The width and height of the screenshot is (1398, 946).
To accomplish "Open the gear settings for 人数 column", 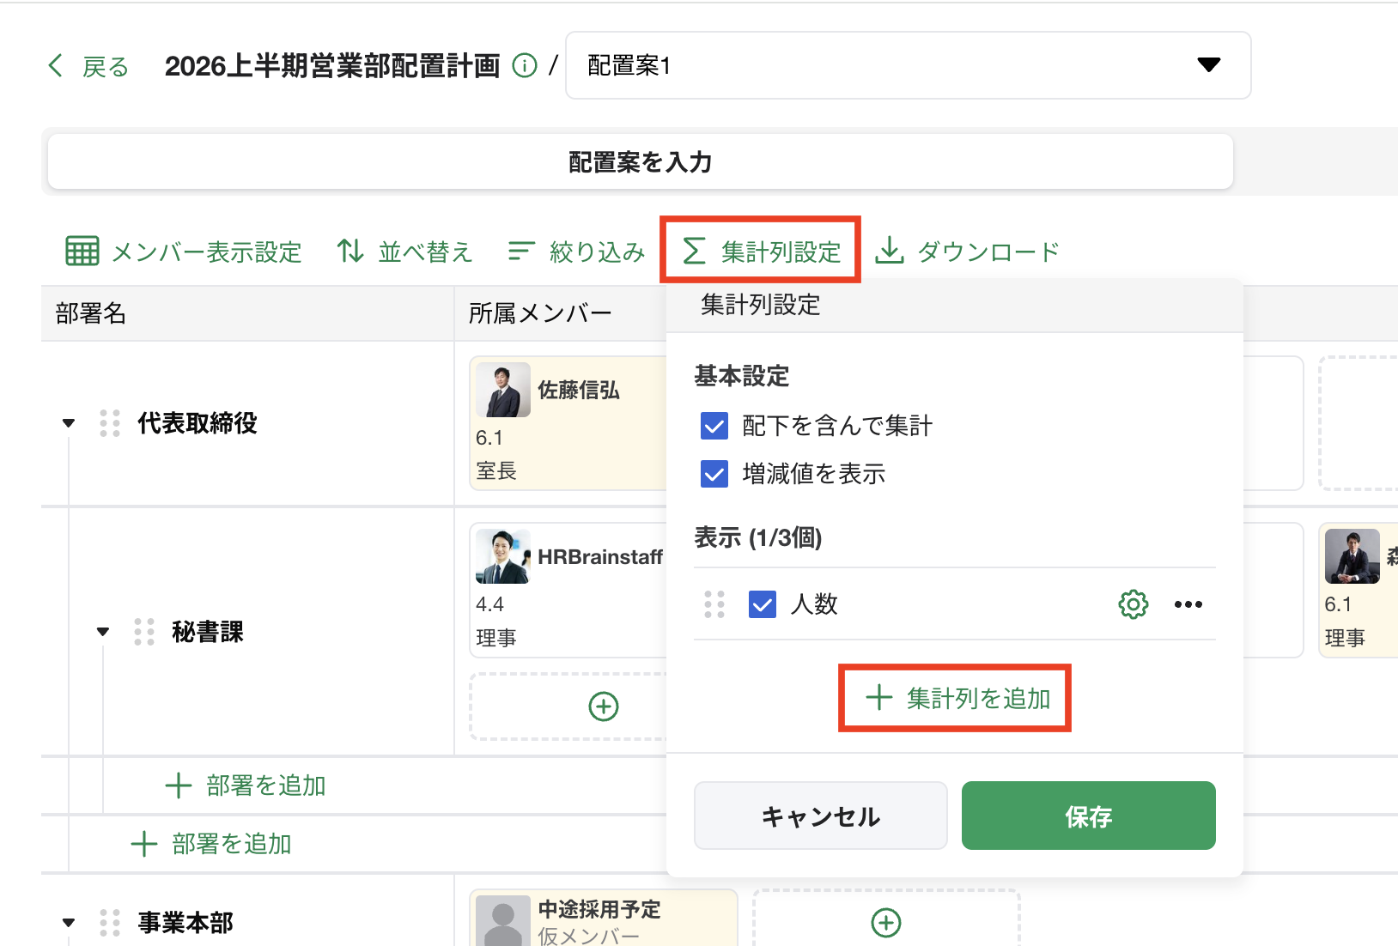I will (x=1133, y=604).
